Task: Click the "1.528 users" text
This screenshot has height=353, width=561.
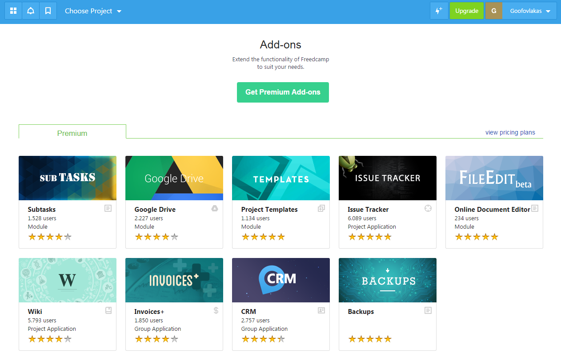Action: pyautogui.click(x=42, y=218)
